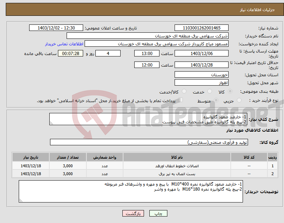Click the شماره نیاز field 1103001262001465
Viewport: 284px width, 223px height.
pos(202,28)
